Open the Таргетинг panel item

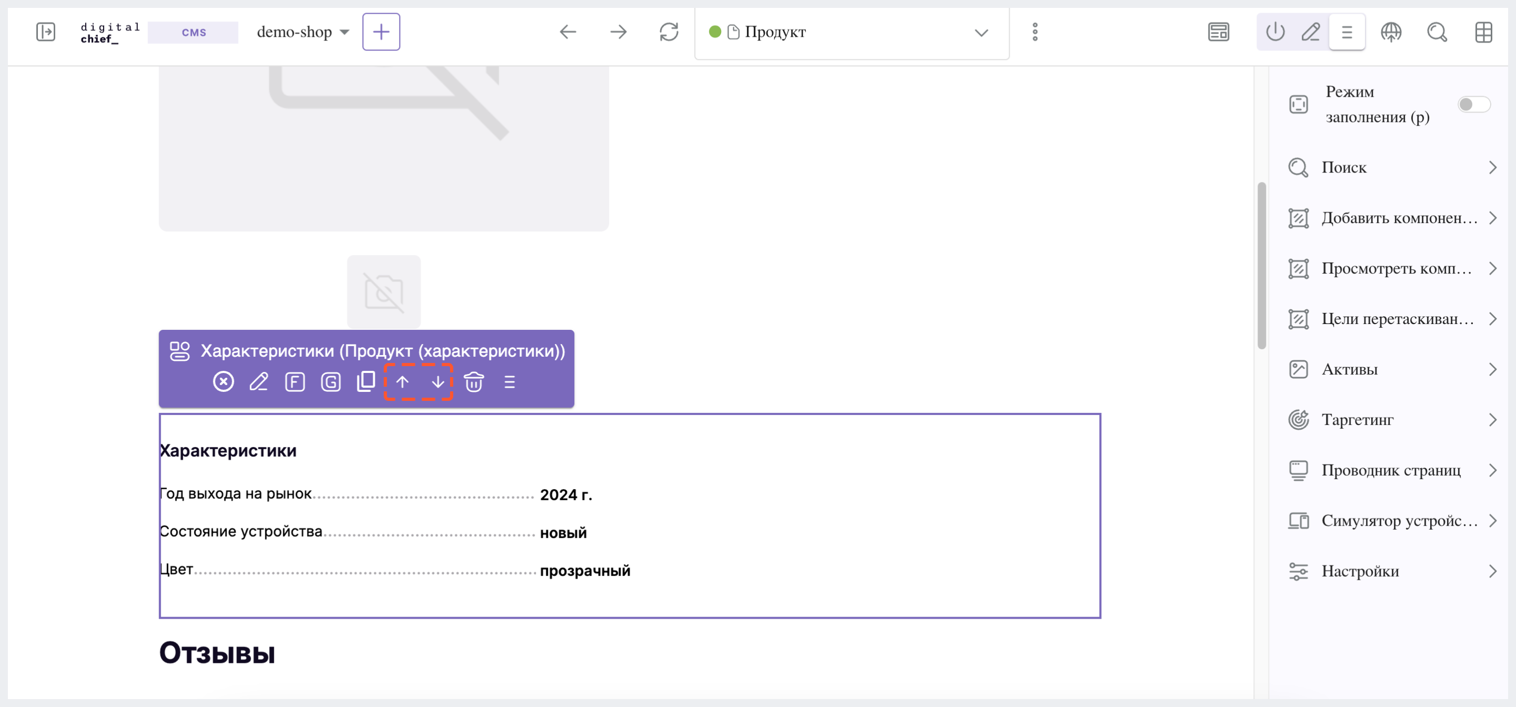pyautogui.click(x=1391, y=420)
